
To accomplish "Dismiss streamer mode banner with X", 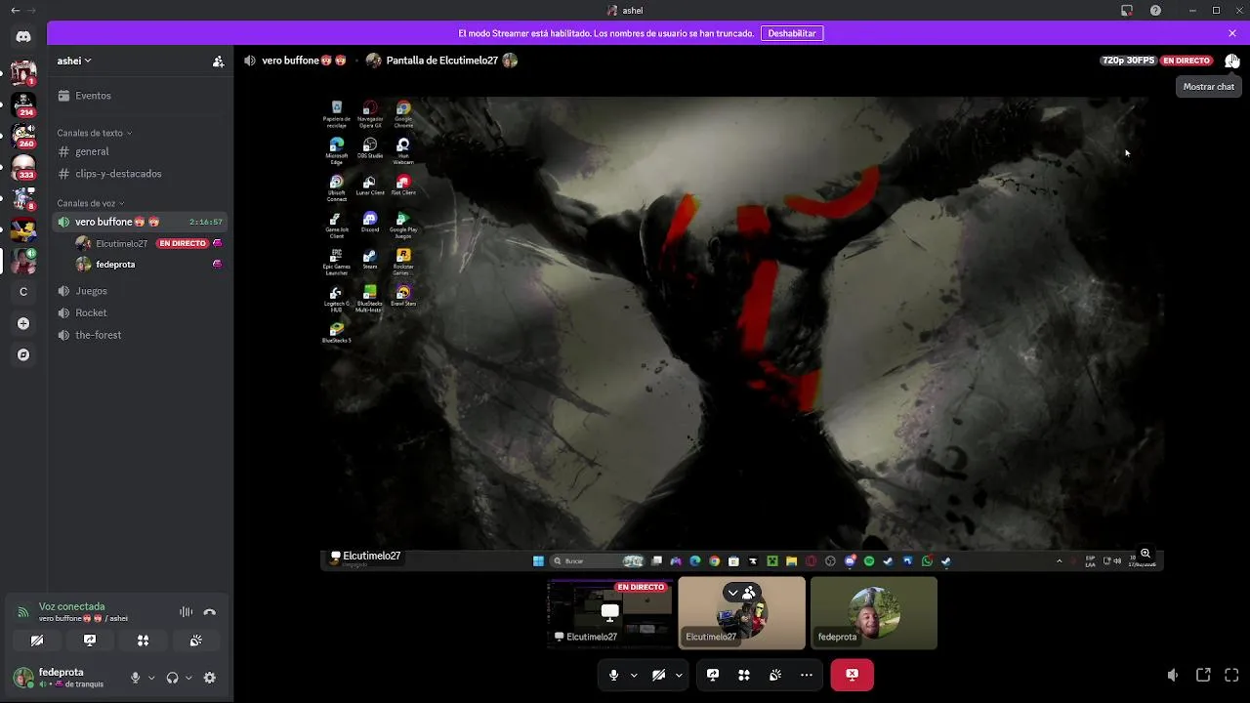I will (x=1232, y=33).
